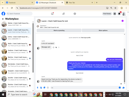Open the Godinez conversation
This screenshot has width=129, height=97.
(x=16, y=51)
